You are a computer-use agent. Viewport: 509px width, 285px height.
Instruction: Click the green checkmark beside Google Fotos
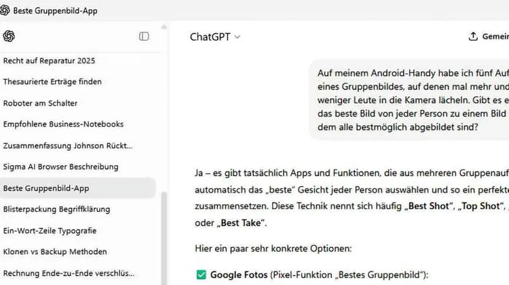[x=201, y=274]
